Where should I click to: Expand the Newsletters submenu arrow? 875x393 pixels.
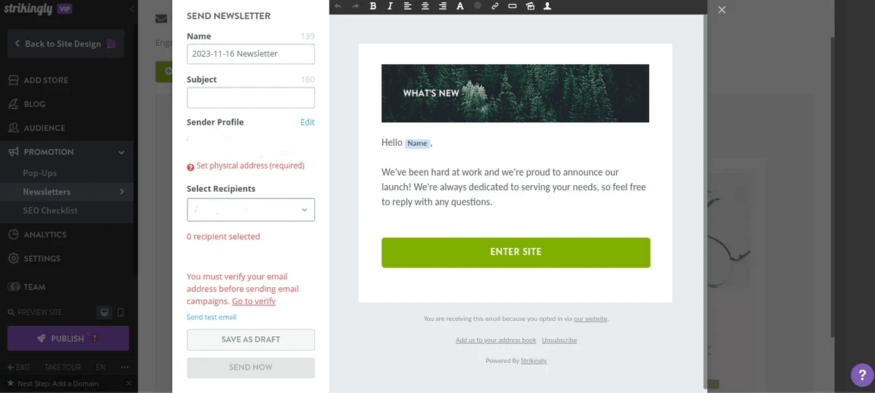(x=122, y=192)
